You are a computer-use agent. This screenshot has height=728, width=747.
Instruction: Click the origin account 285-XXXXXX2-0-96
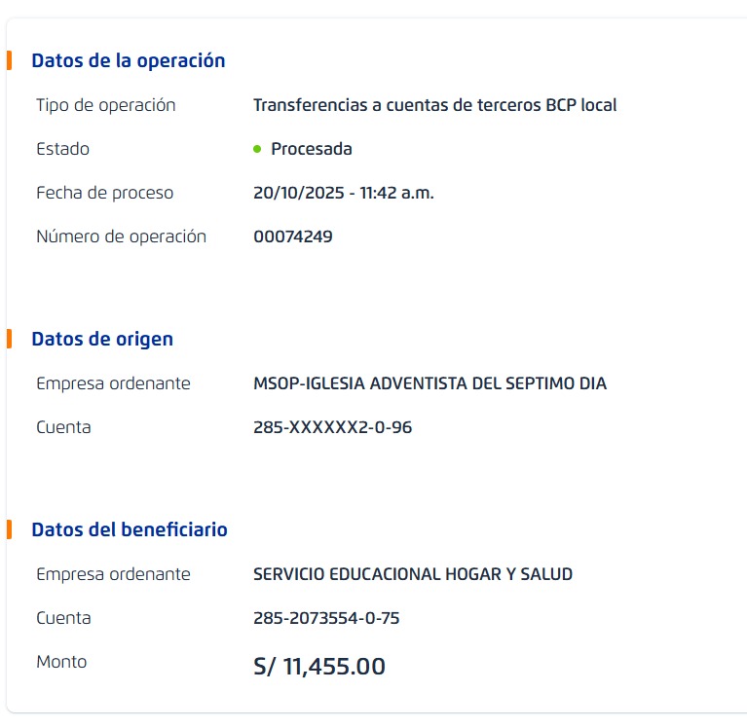(x=332, y=427)
